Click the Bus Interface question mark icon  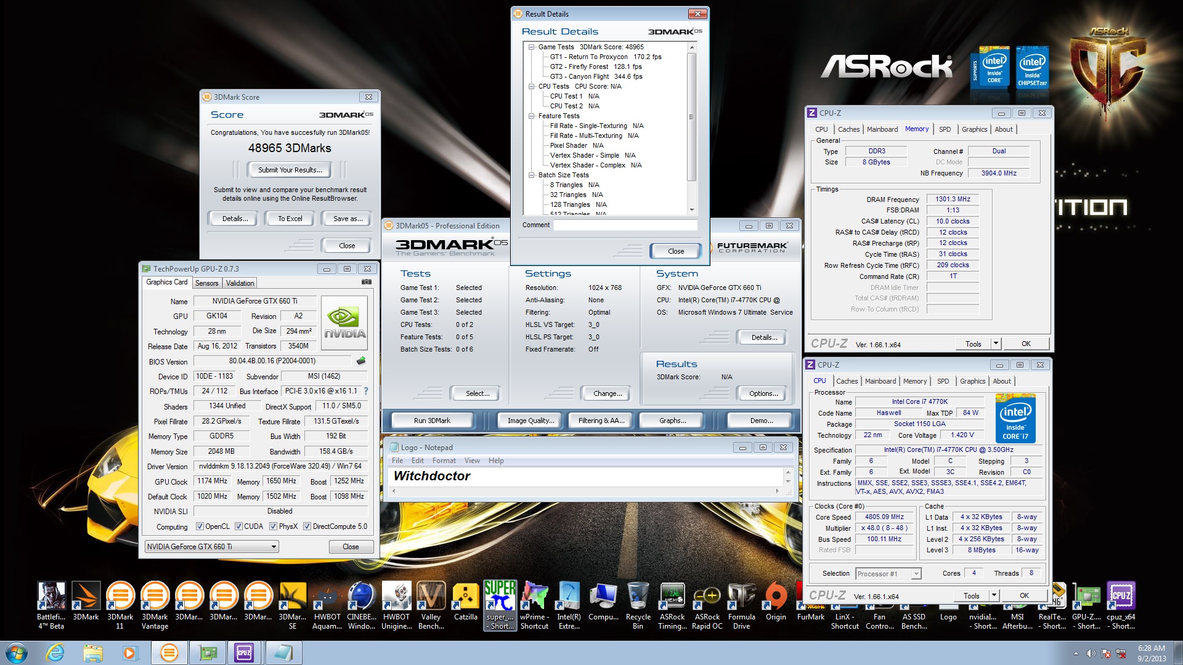point(366,391)
